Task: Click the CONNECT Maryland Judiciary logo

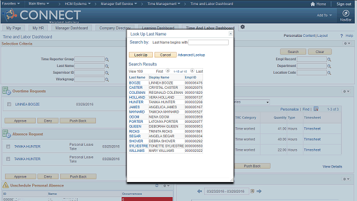Action: coord(41,16)
